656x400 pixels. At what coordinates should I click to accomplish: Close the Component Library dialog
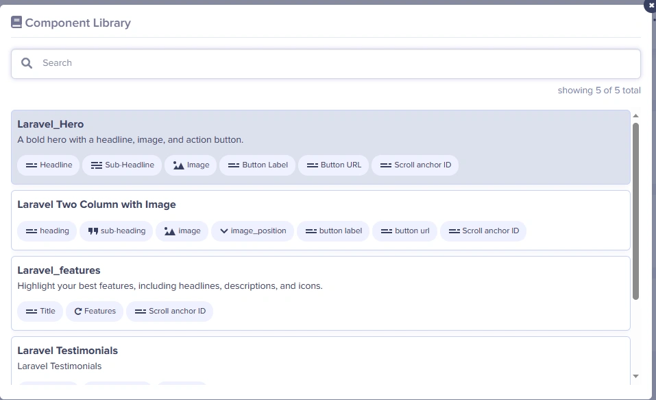[651, 5]
